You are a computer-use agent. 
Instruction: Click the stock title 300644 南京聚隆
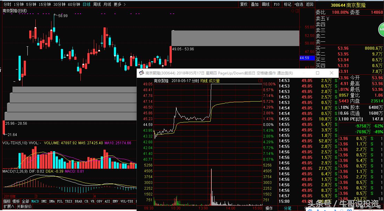[348, 5]
